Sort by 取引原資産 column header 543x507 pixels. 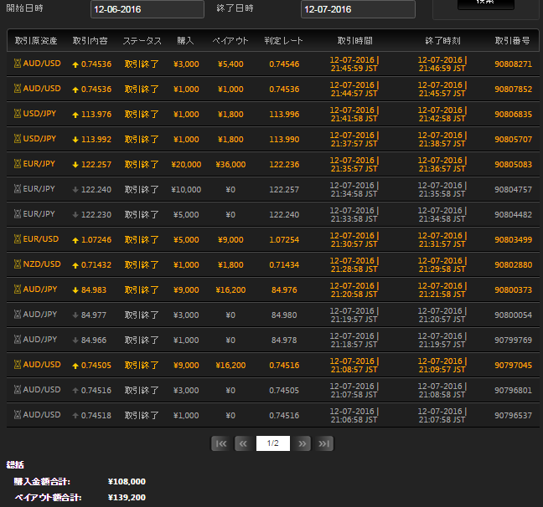36,40
